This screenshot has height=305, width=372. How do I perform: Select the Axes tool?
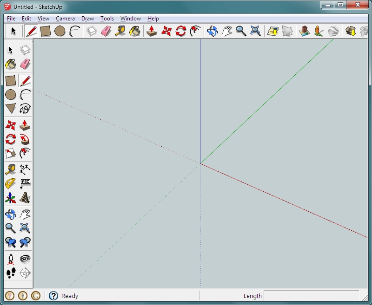tap(10, 198)
